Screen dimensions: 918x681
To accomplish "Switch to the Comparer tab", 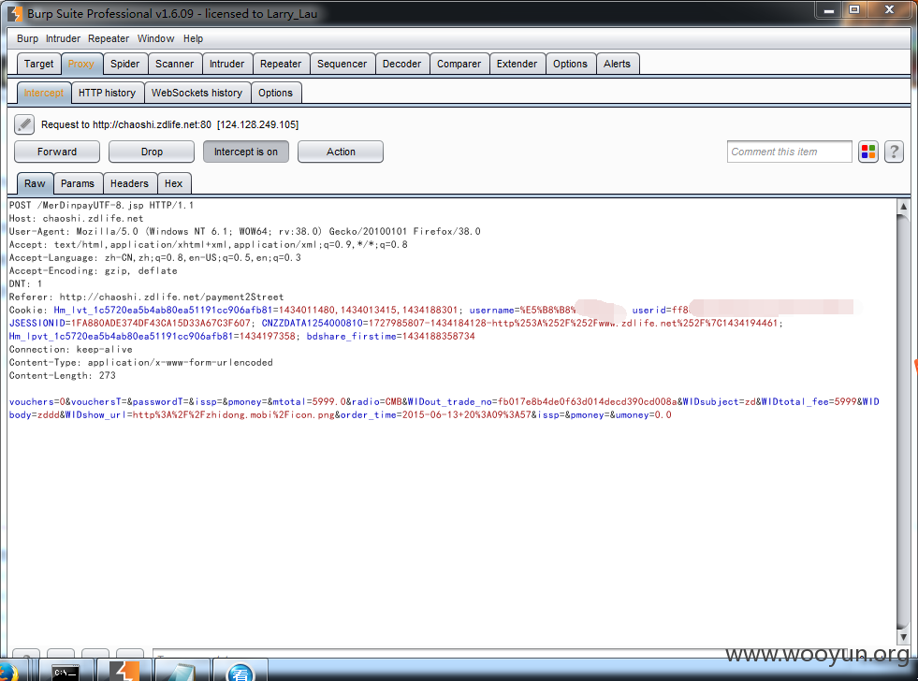I will tap(459, 64).
